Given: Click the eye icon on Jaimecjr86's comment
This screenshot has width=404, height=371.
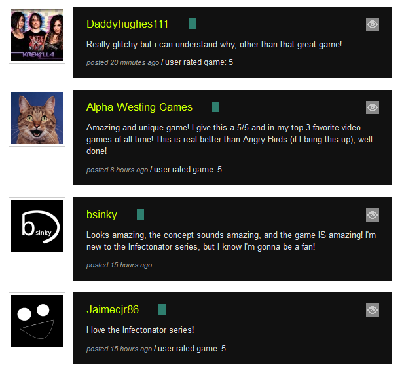Looking at the screenshot, I should click(x=373, y=310).
